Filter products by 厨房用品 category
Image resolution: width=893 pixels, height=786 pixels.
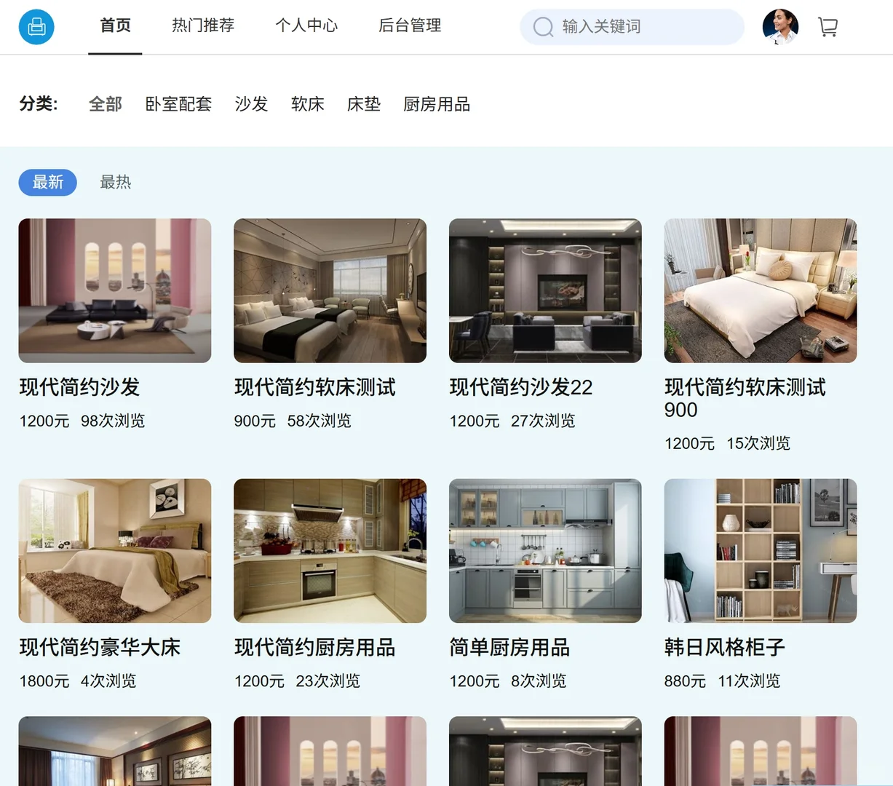[436, 104]
